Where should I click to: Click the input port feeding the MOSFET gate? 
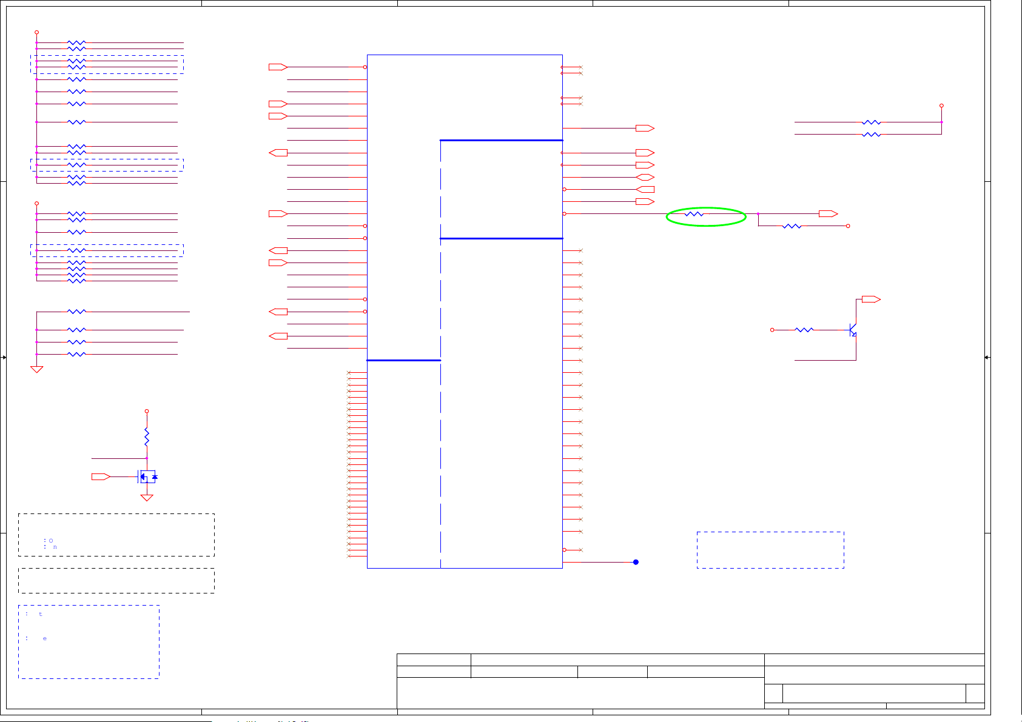pyautogui.click(x=100, y=477)
